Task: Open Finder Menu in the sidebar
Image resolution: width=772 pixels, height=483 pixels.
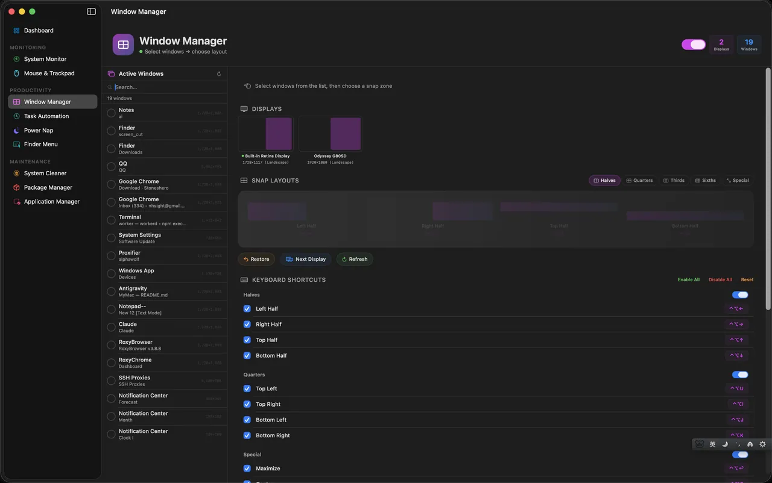Action: click(x=52, y=145)
